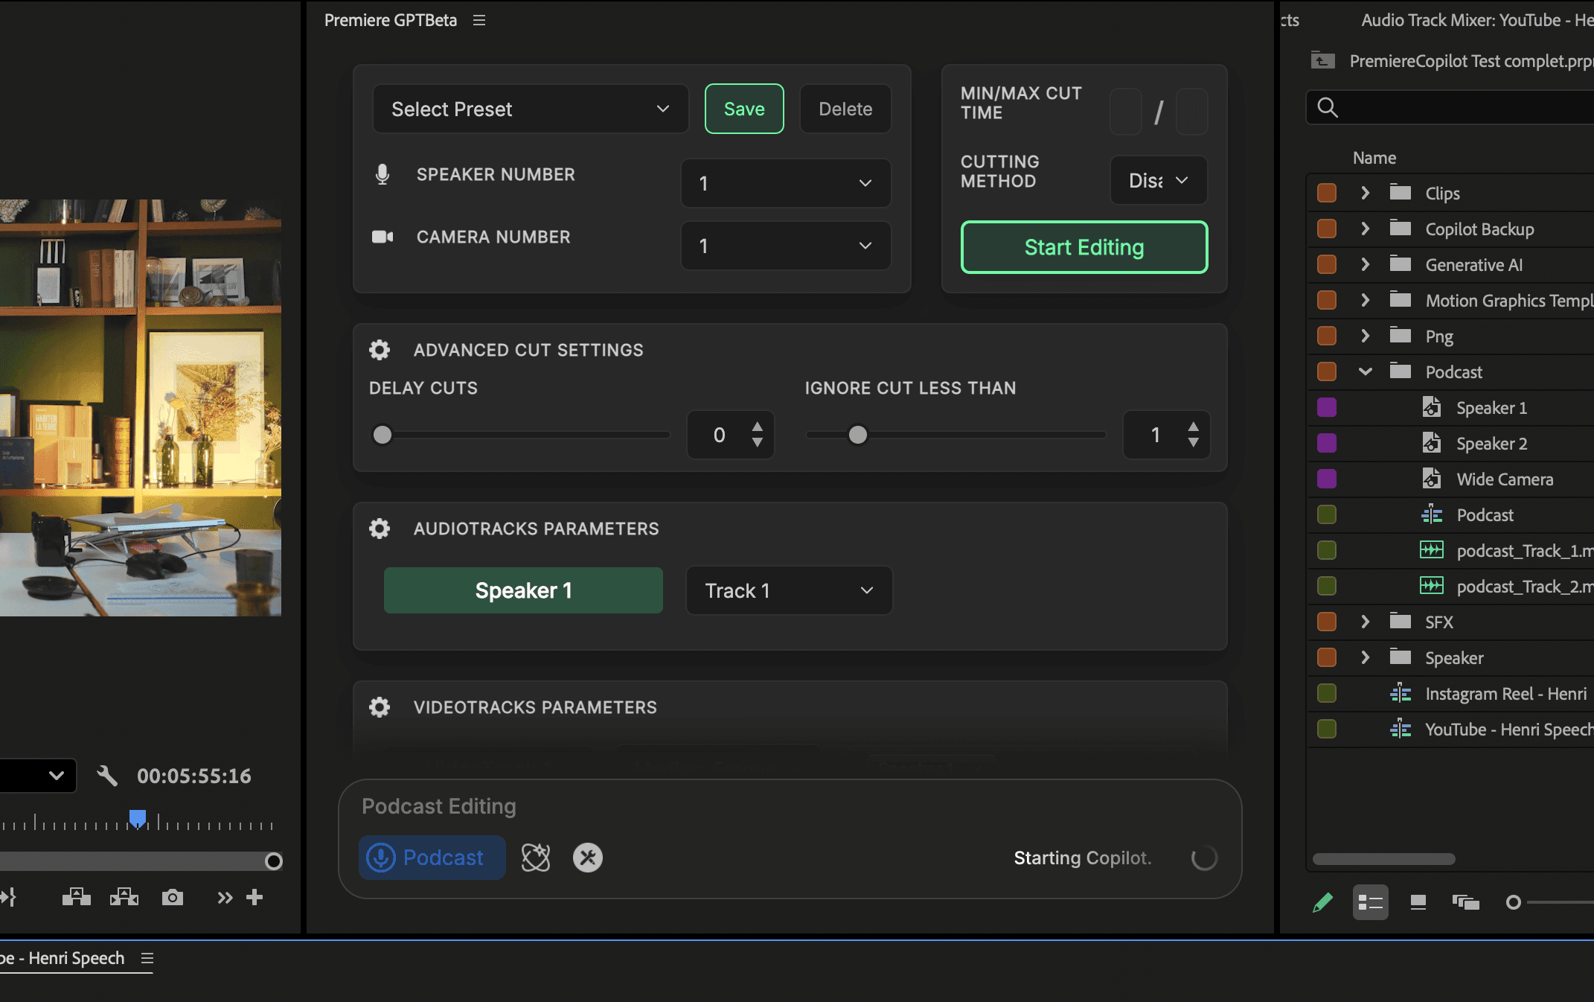Collapse the Podcast bin folder

(1365, 371)
